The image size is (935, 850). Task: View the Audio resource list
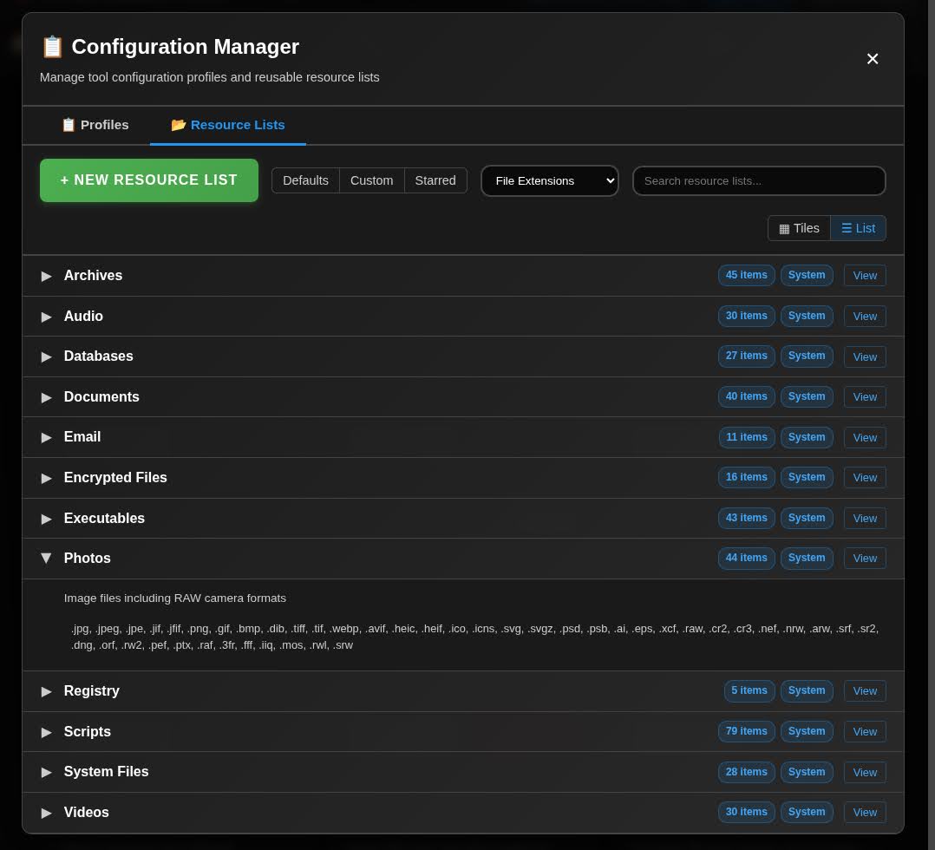tap(865, 316)
